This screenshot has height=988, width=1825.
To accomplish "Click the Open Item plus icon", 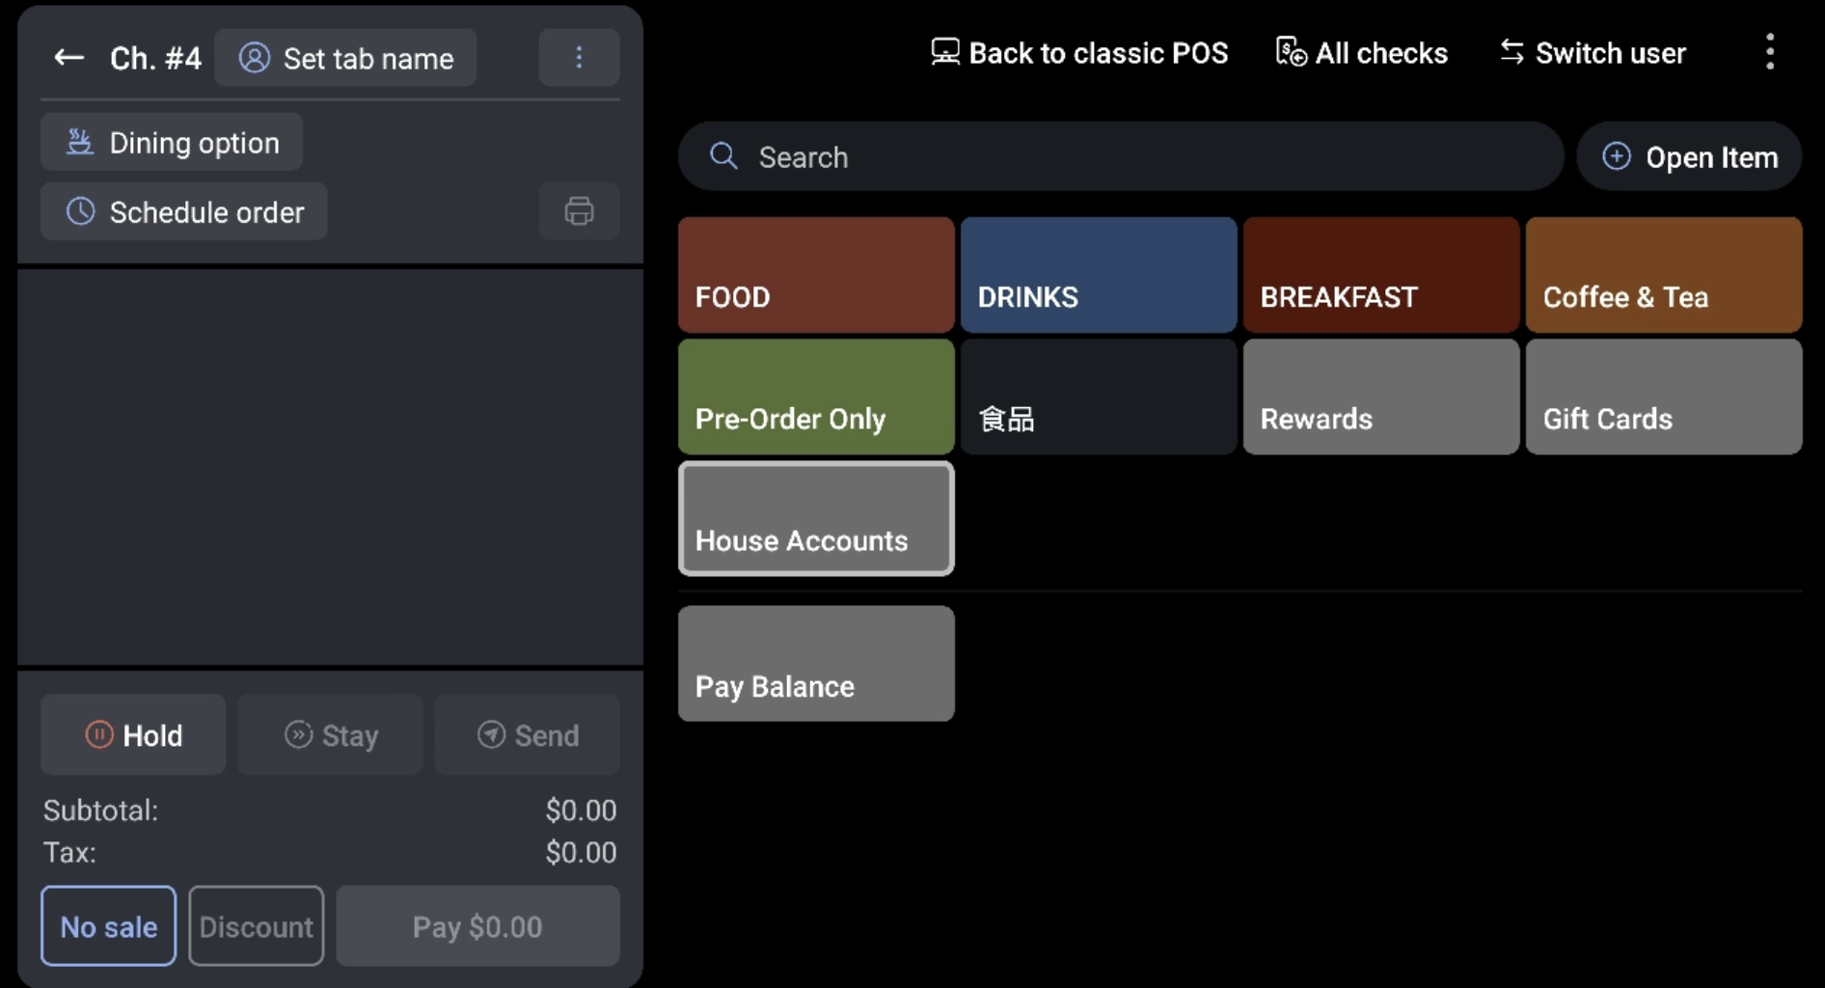I will point(1616,155).
